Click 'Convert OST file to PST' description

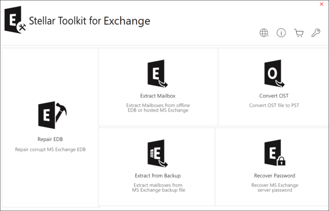(274, 105)
